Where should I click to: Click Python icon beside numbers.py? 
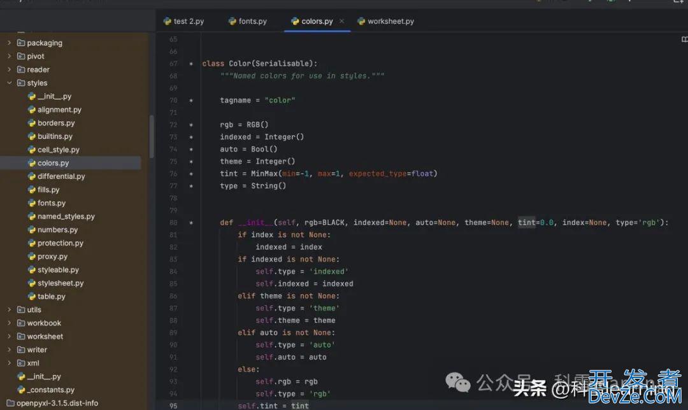coord(32,230)
